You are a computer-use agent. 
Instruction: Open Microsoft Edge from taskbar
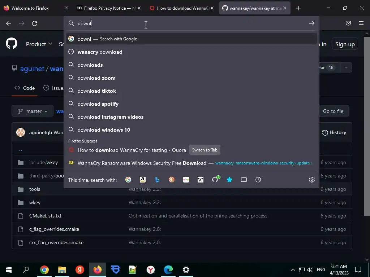[x=168, y=270]
